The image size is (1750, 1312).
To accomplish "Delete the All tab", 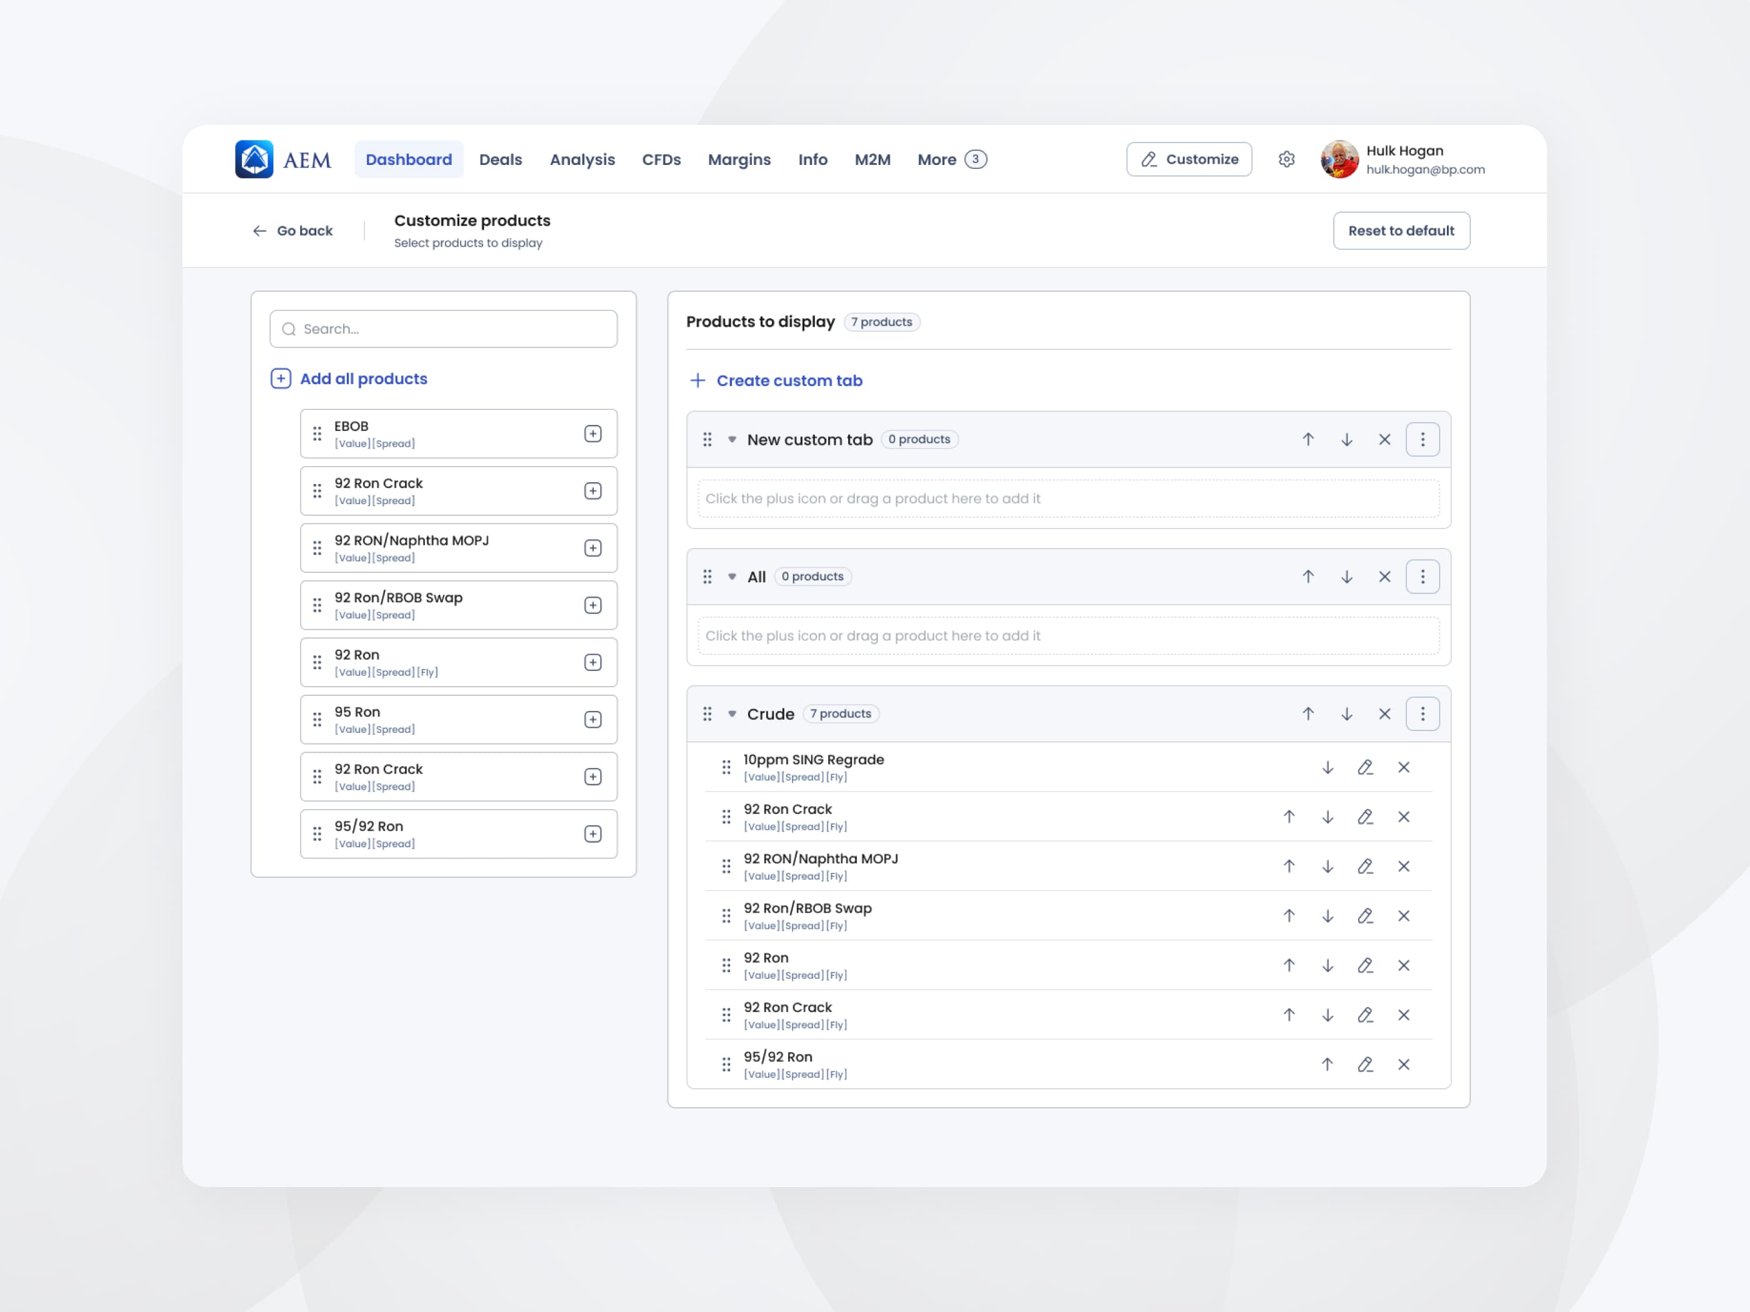I will 1384,577.
